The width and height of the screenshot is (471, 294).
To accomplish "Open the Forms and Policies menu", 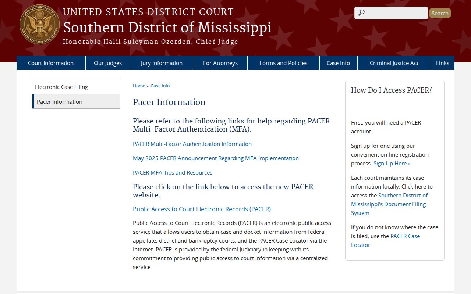I will (283, 63).
